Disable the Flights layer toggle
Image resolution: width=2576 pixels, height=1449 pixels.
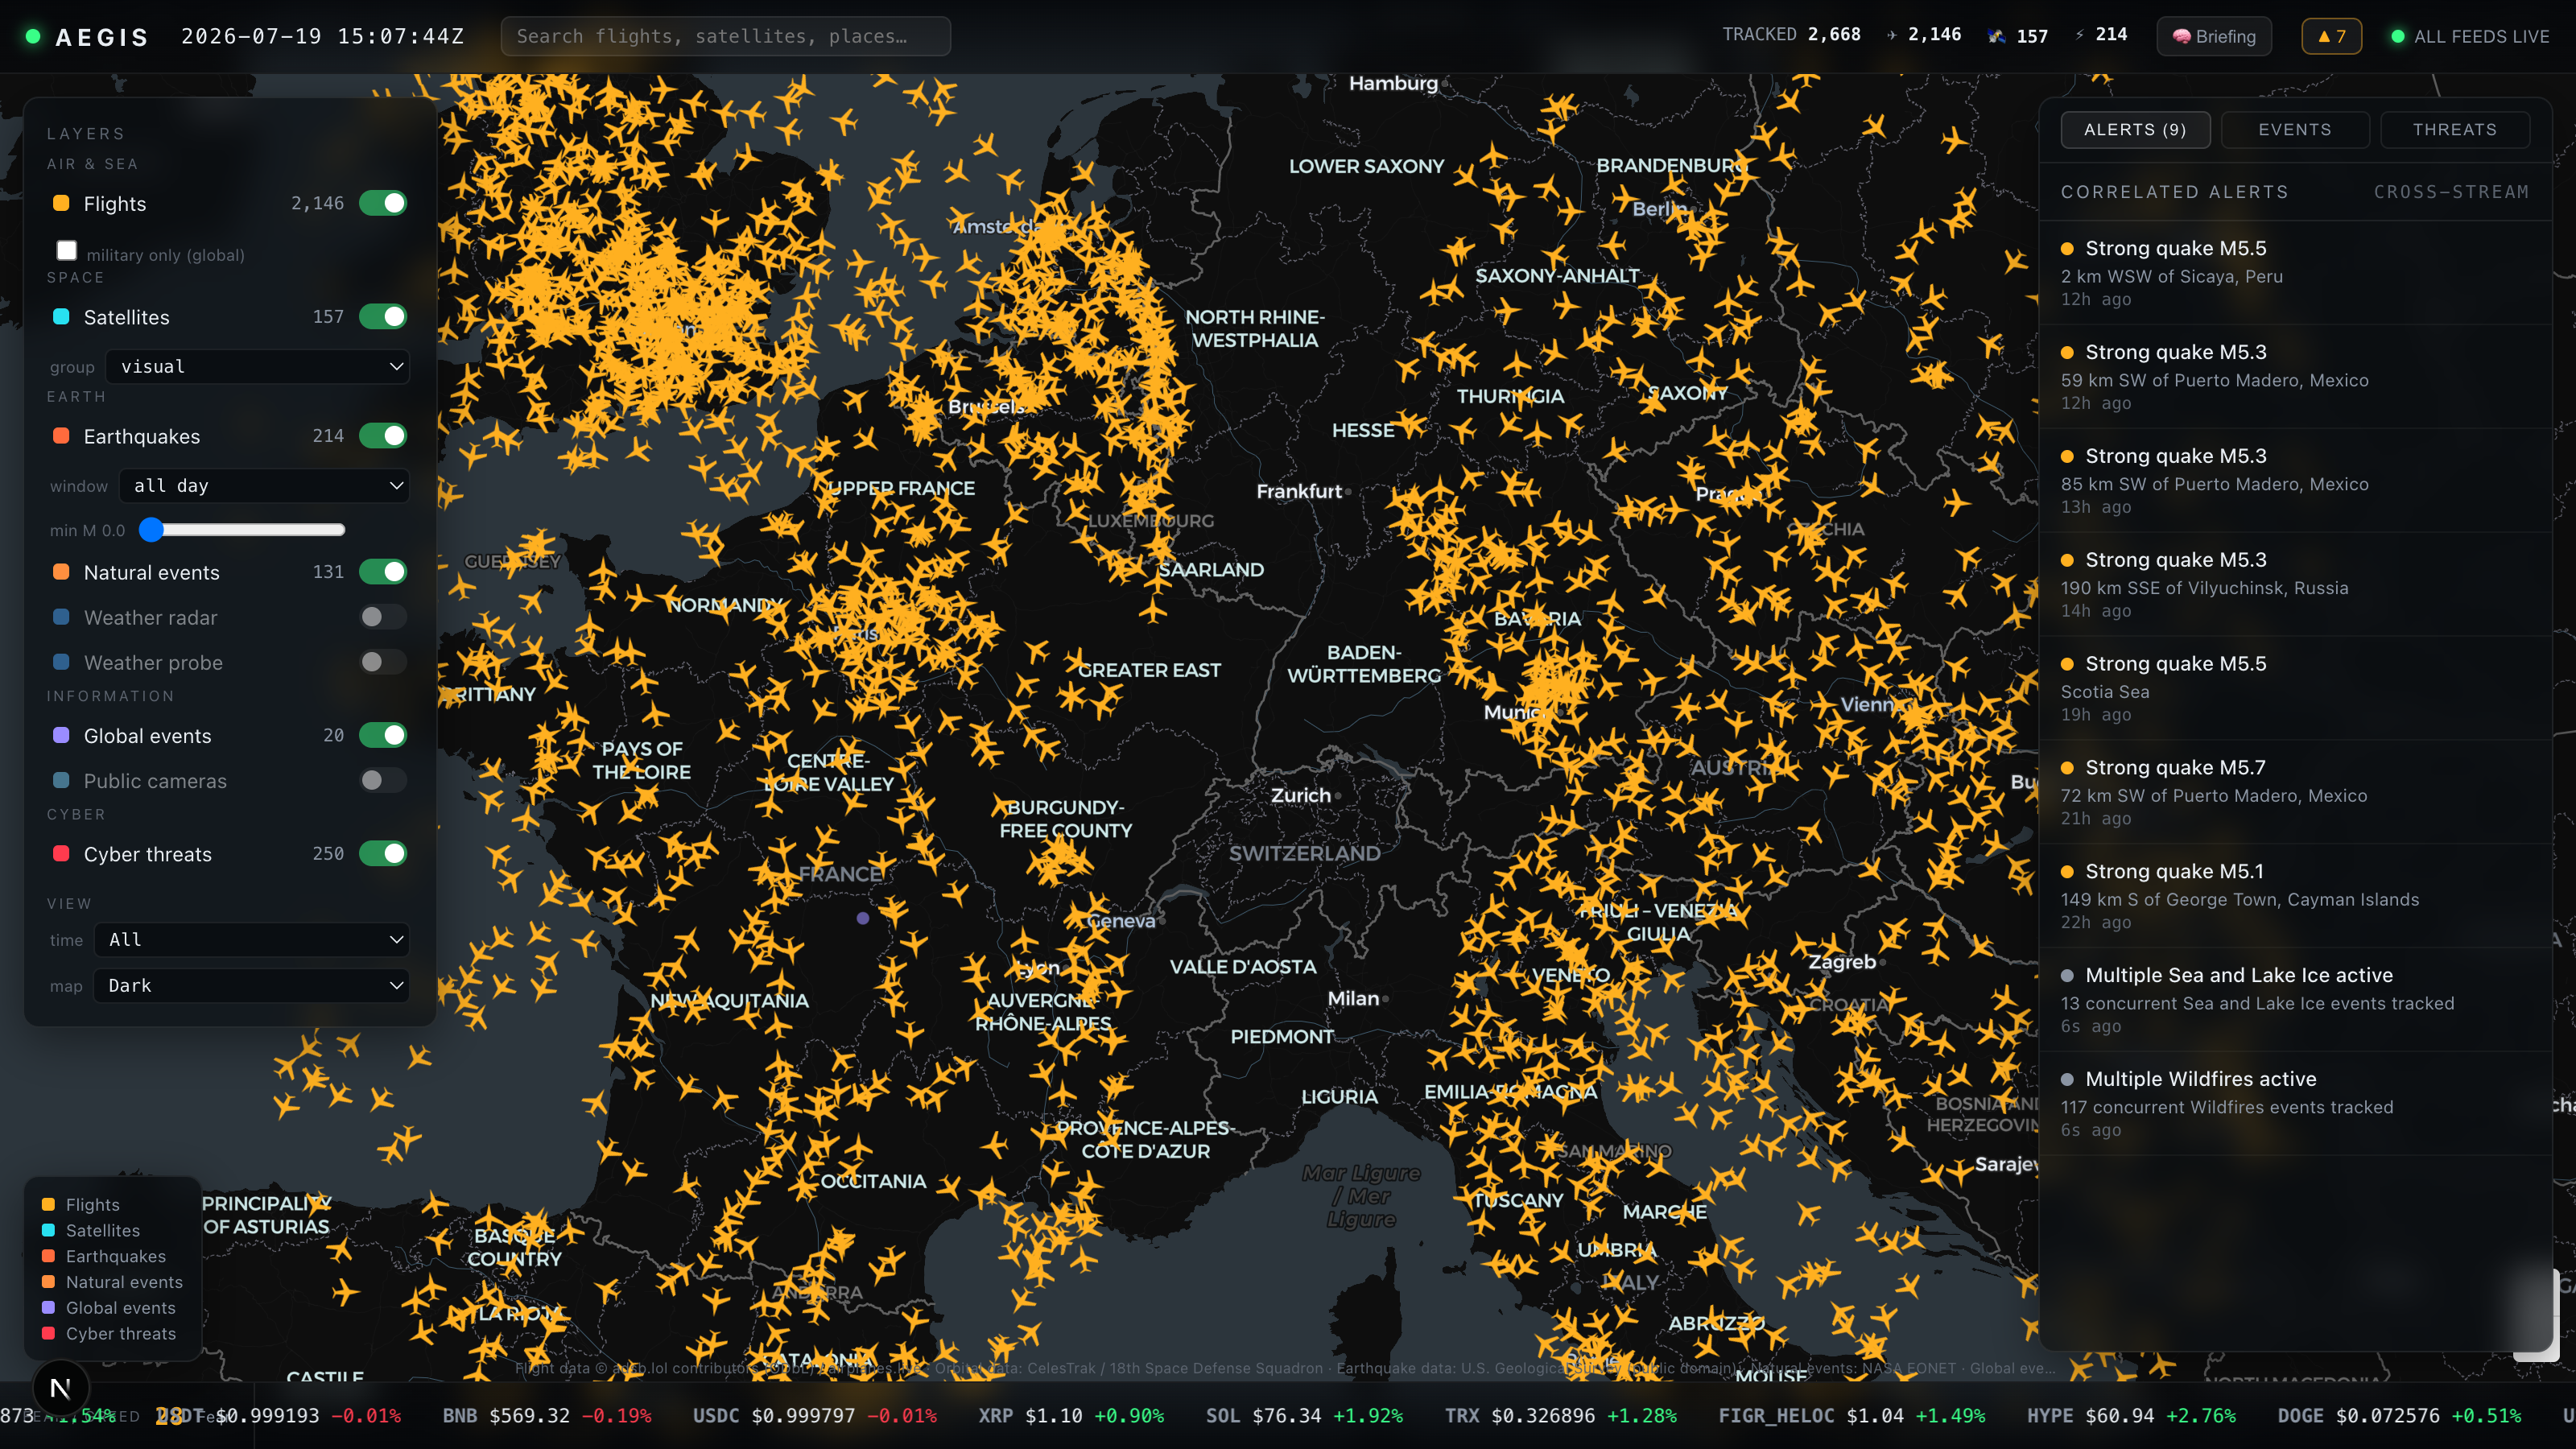pyautogui.click(x=383, y=203)
